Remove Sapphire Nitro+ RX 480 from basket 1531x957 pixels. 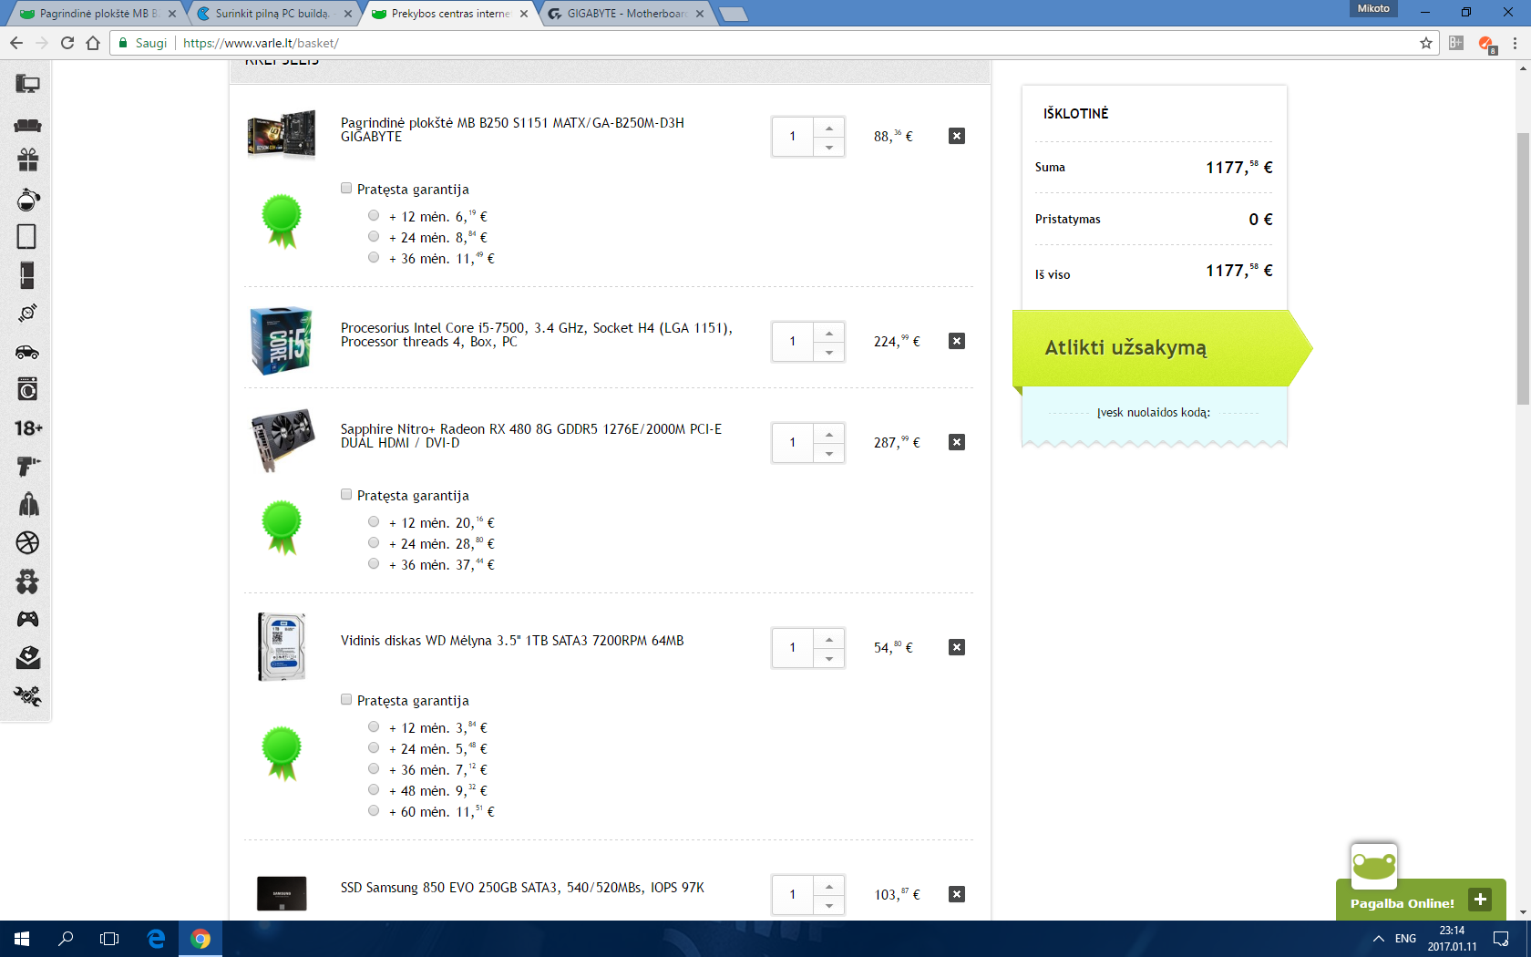[957, 442]
